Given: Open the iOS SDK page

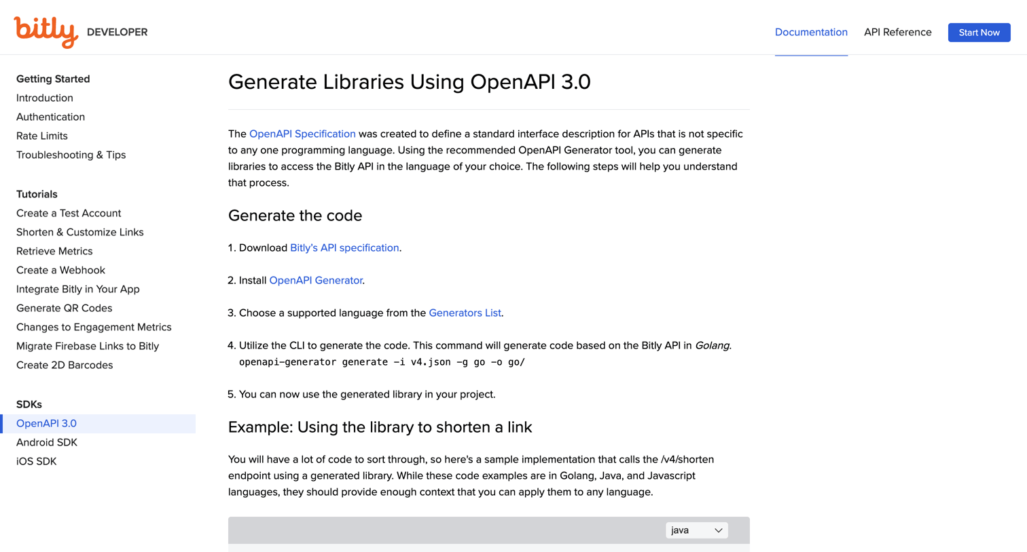Looking at the screenshot, I should 37,461.
